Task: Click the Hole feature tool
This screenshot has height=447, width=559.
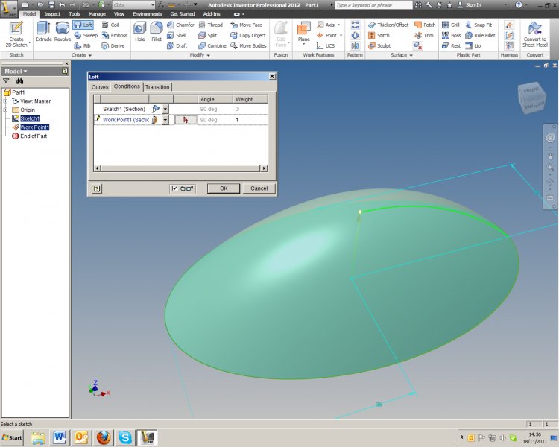Action: point(139,31)
